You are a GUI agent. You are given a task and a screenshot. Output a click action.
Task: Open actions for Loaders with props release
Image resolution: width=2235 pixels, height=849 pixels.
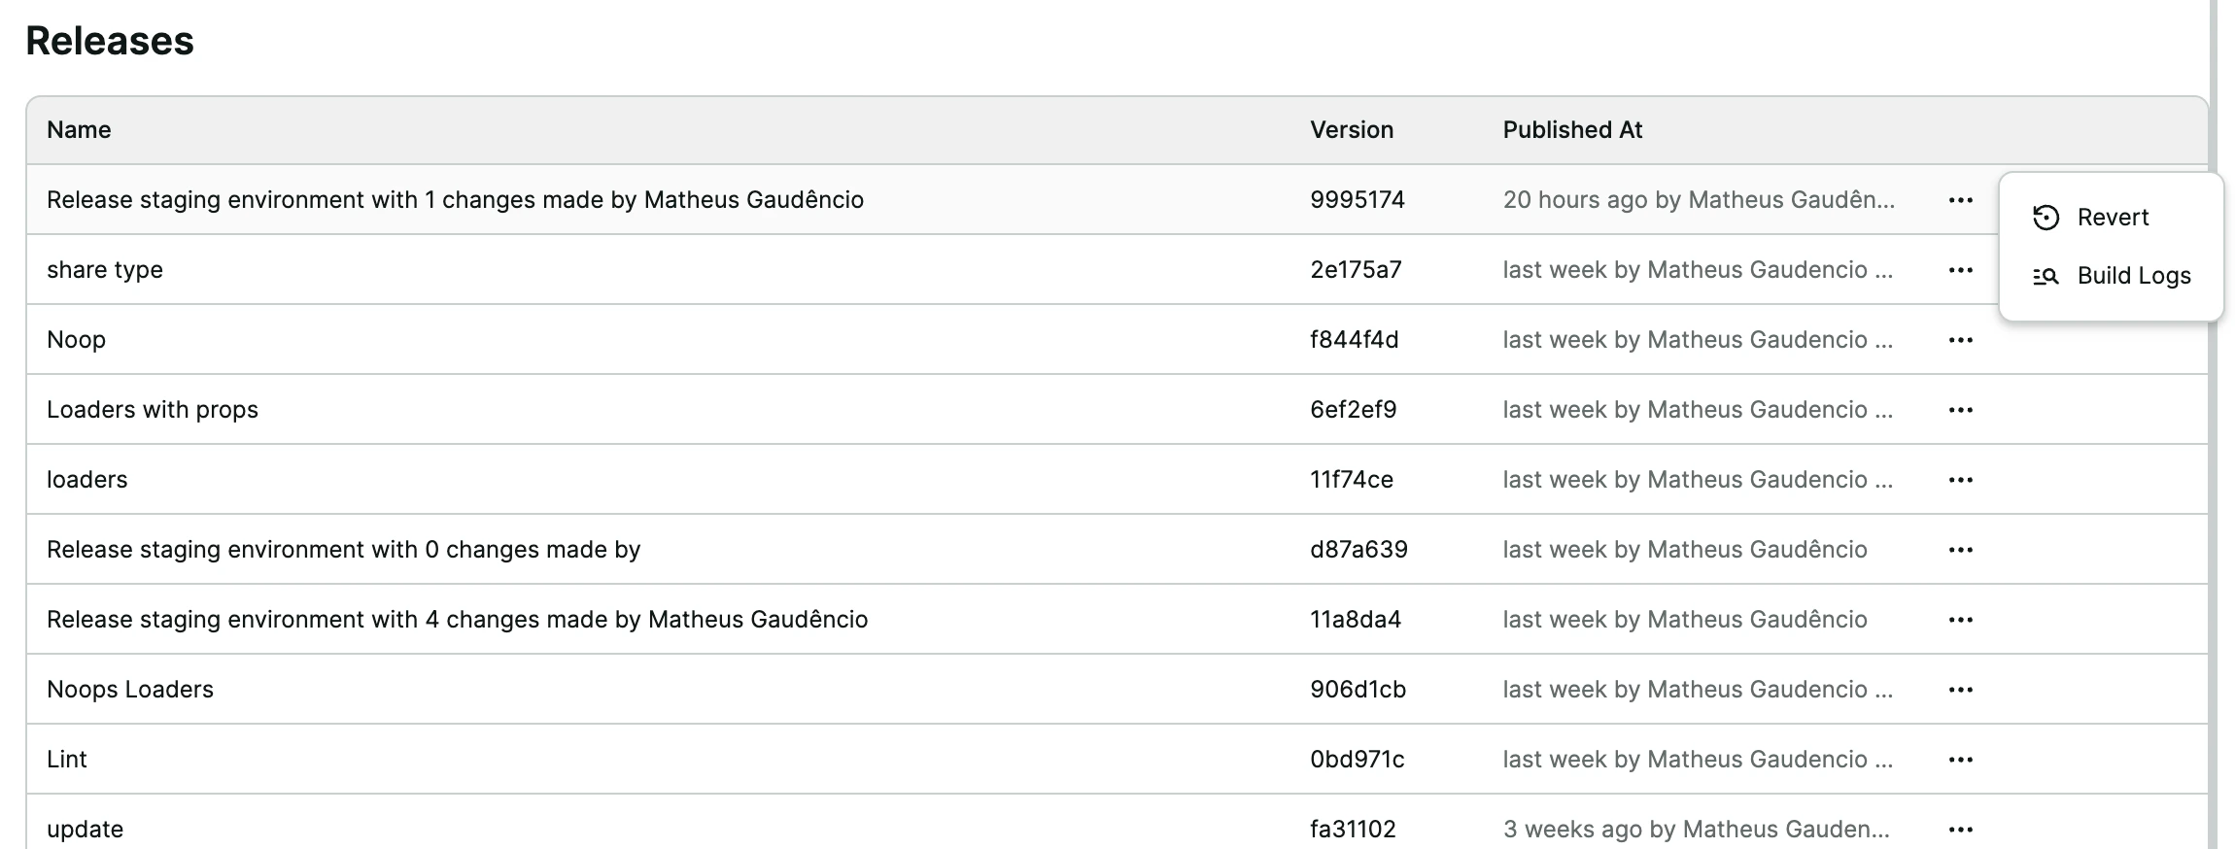[x=1960, y=409]
